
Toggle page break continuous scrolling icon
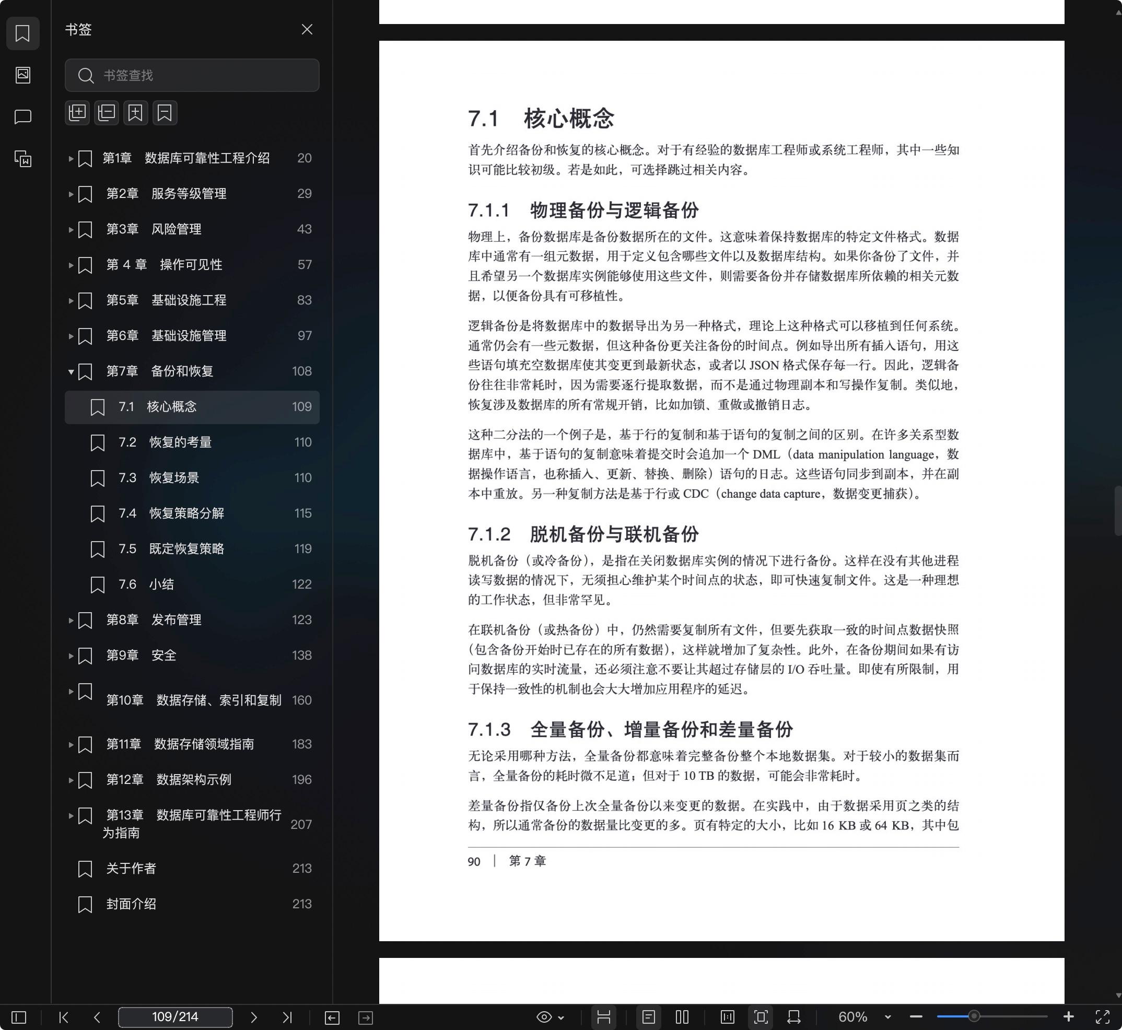point(604,1017)
